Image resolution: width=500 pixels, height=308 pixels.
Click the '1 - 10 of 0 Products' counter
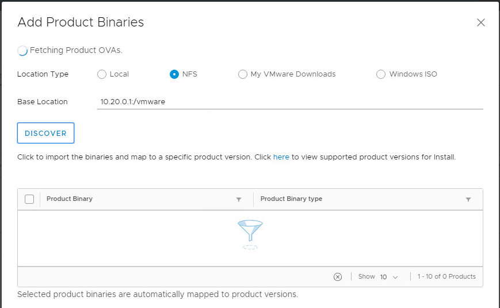(x=446, y=277)
